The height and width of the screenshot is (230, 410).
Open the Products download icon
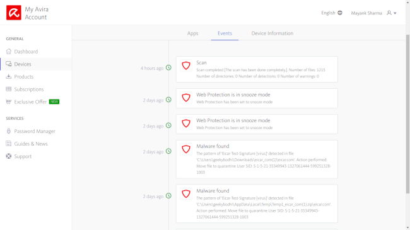[9, 76]
